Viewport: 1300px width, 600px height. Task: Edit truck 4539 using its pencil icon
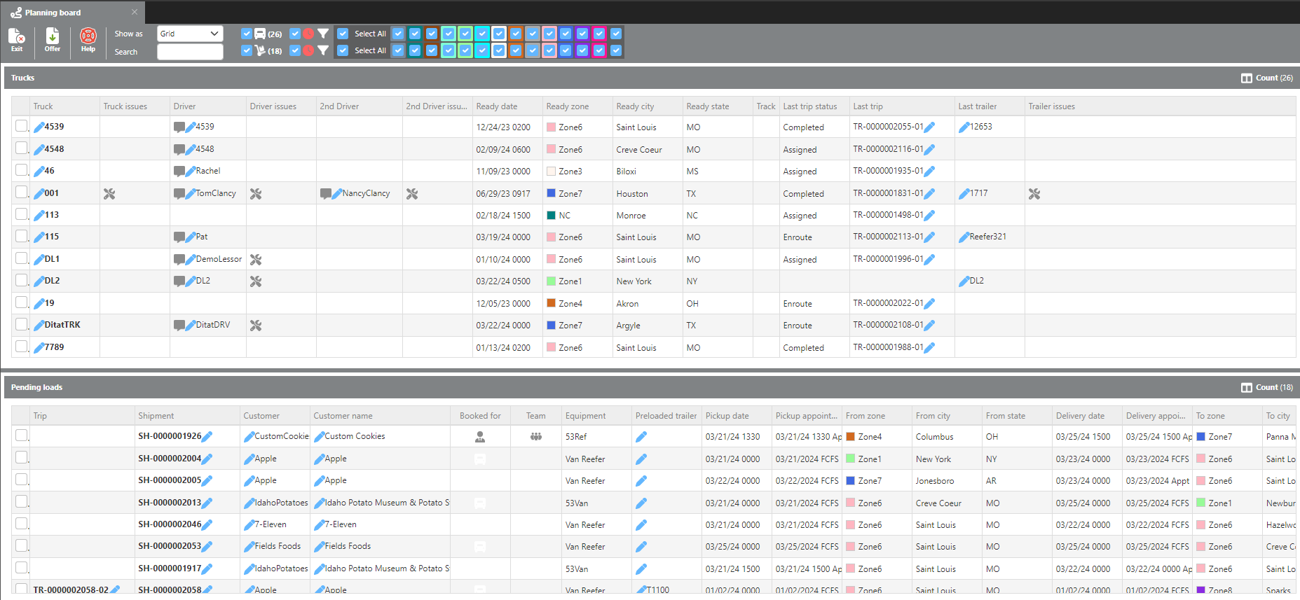(x=39, y=127)
